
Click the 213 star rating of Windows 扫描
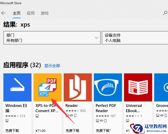[x=15, y=116]
